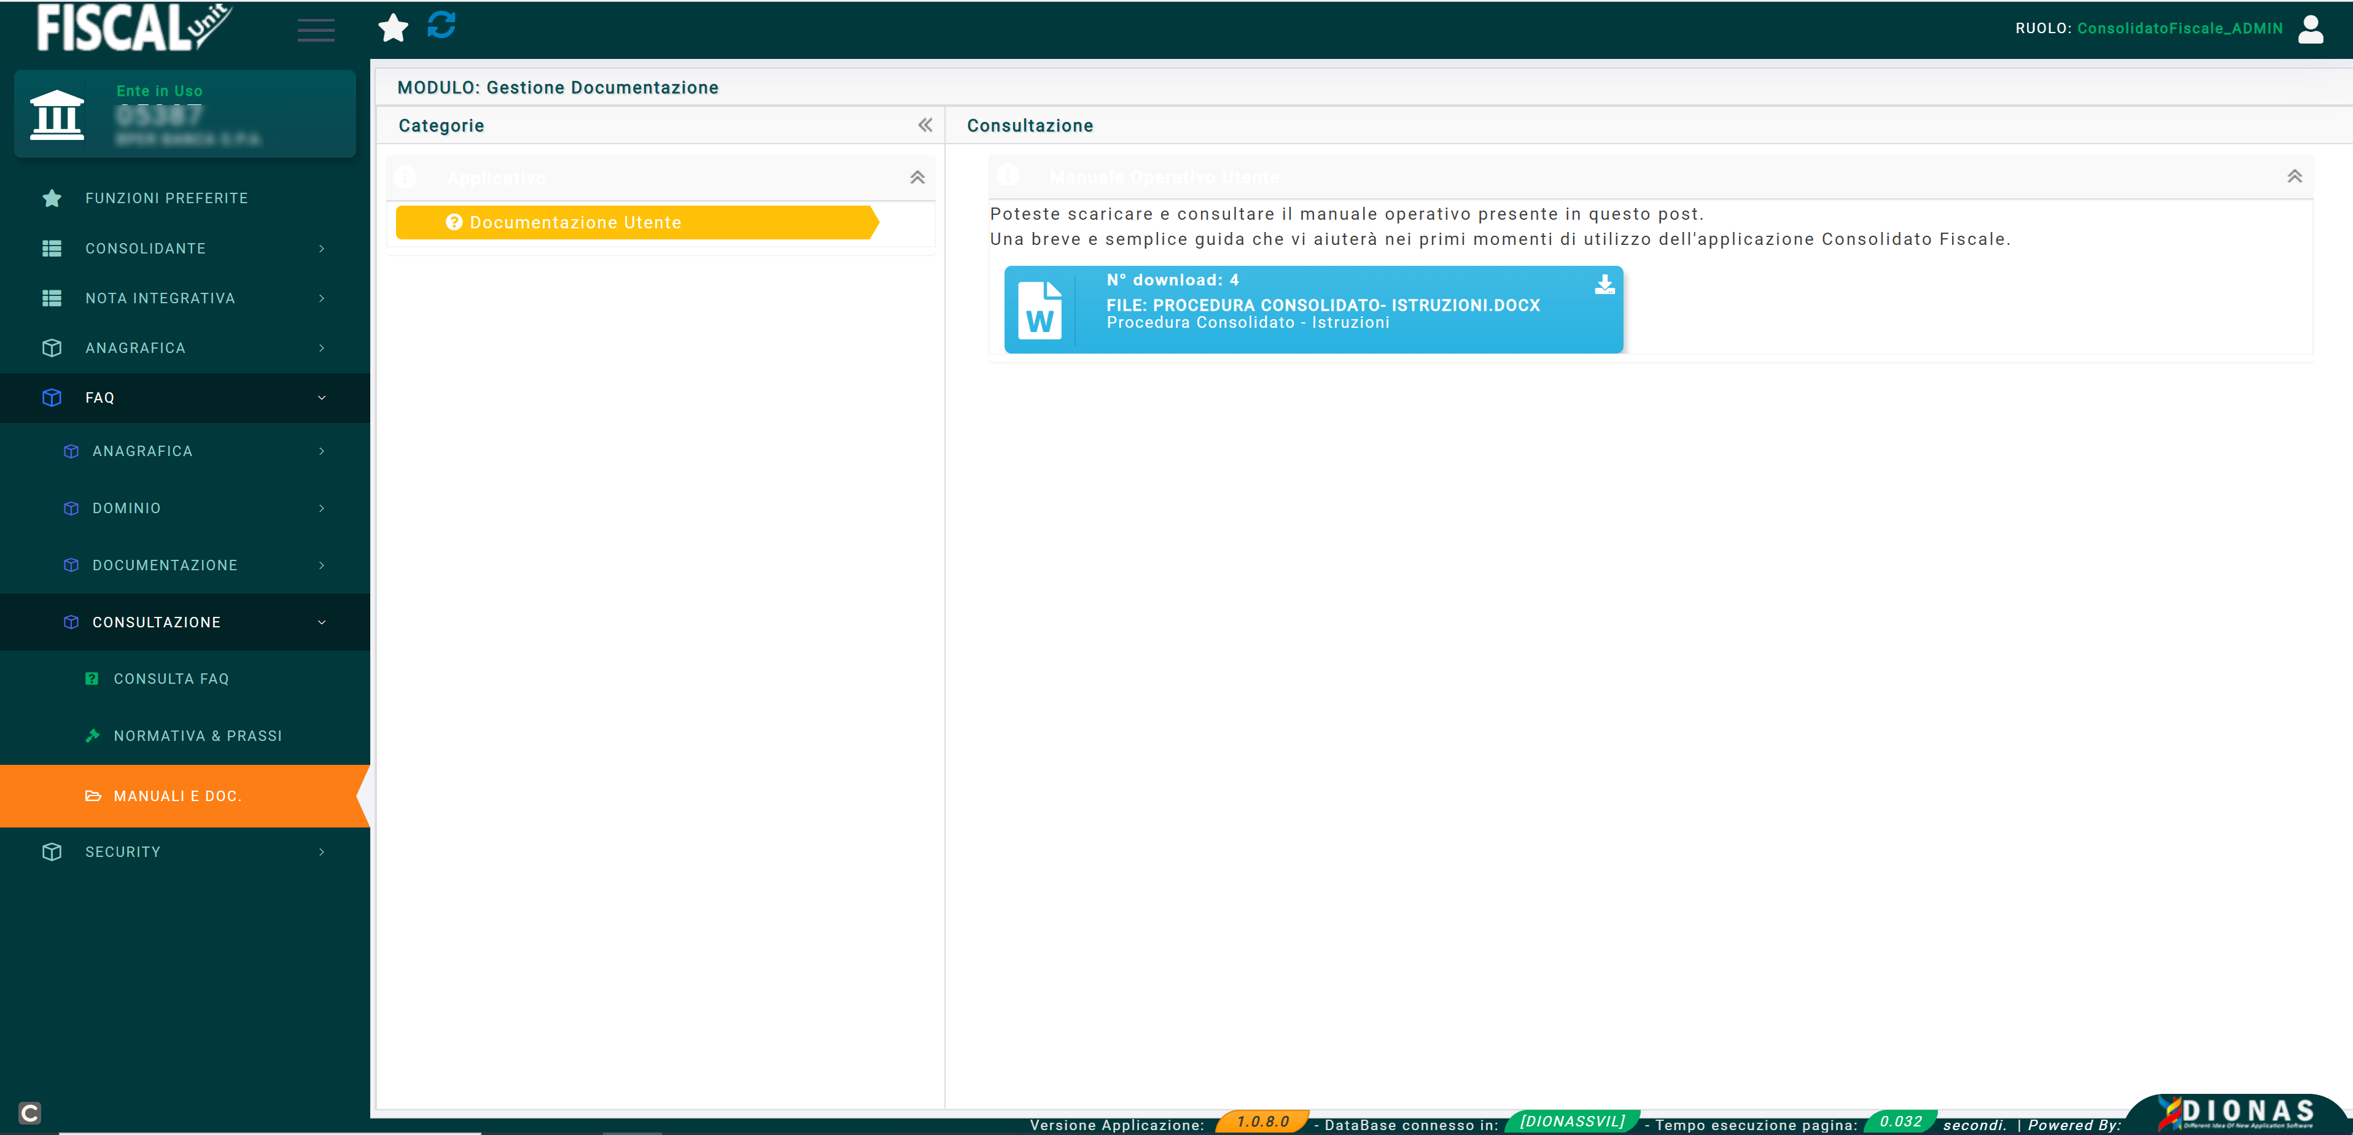This screenshot has height=1135, width=2353.
Task: Click the gavel icon beside Normativa & Prassi
Action: coord(92,735)
